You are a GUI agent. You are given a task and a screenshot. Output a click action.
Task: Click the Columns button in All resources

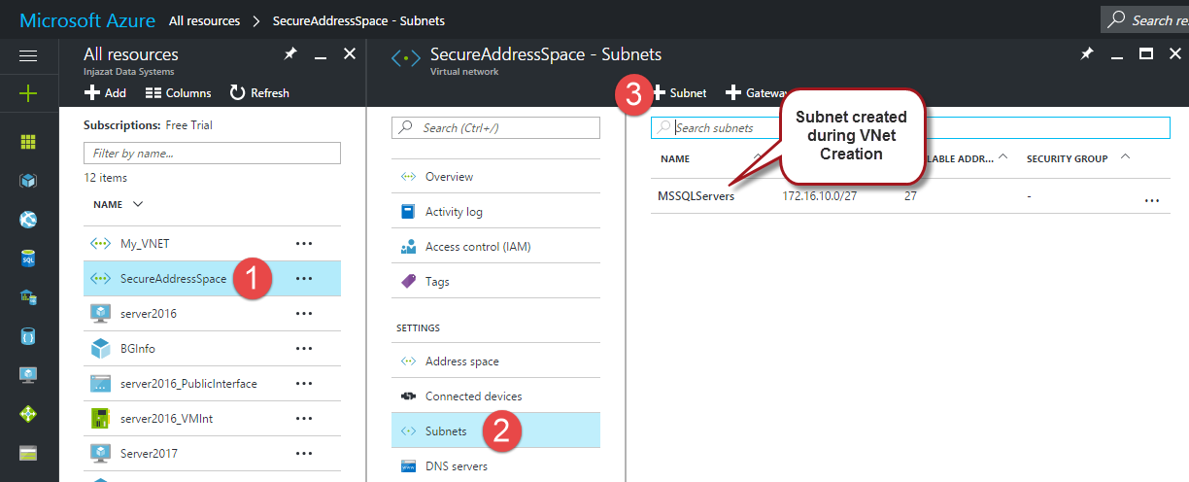coord(178,93)
